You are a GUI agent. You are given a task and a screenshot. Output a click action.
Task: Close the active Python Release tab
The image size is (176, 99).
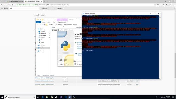click(41, 1)
